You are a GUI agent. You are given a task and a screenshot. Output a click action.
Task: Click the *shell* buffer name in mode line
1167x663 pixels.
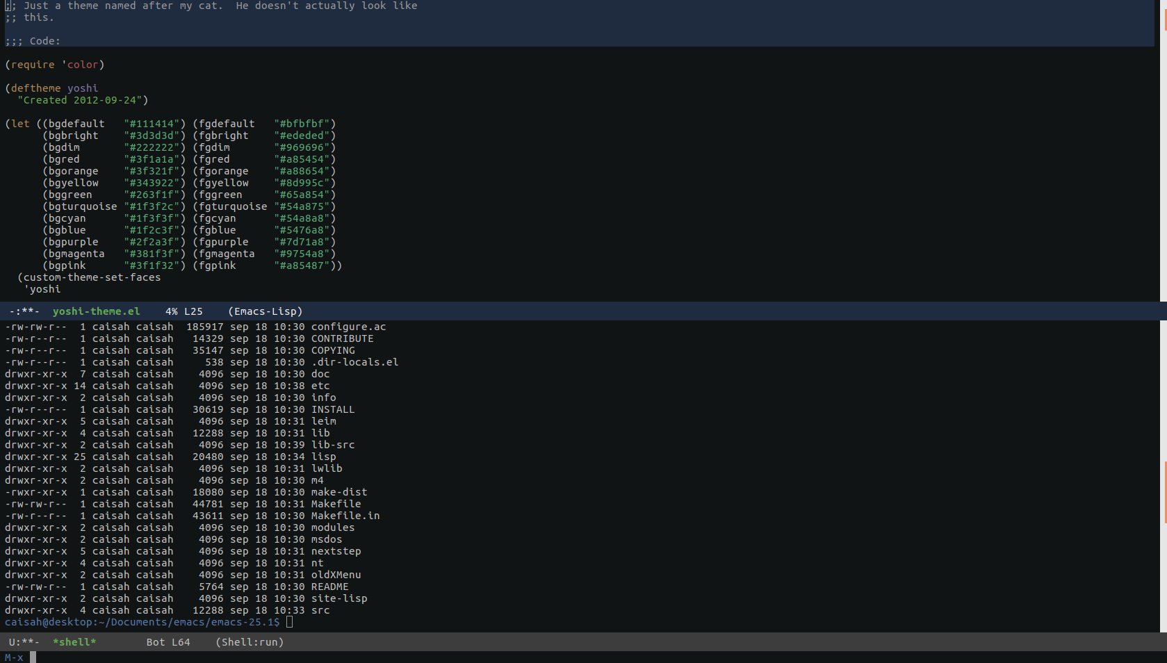pyautogui.click(x=74, y=642)
